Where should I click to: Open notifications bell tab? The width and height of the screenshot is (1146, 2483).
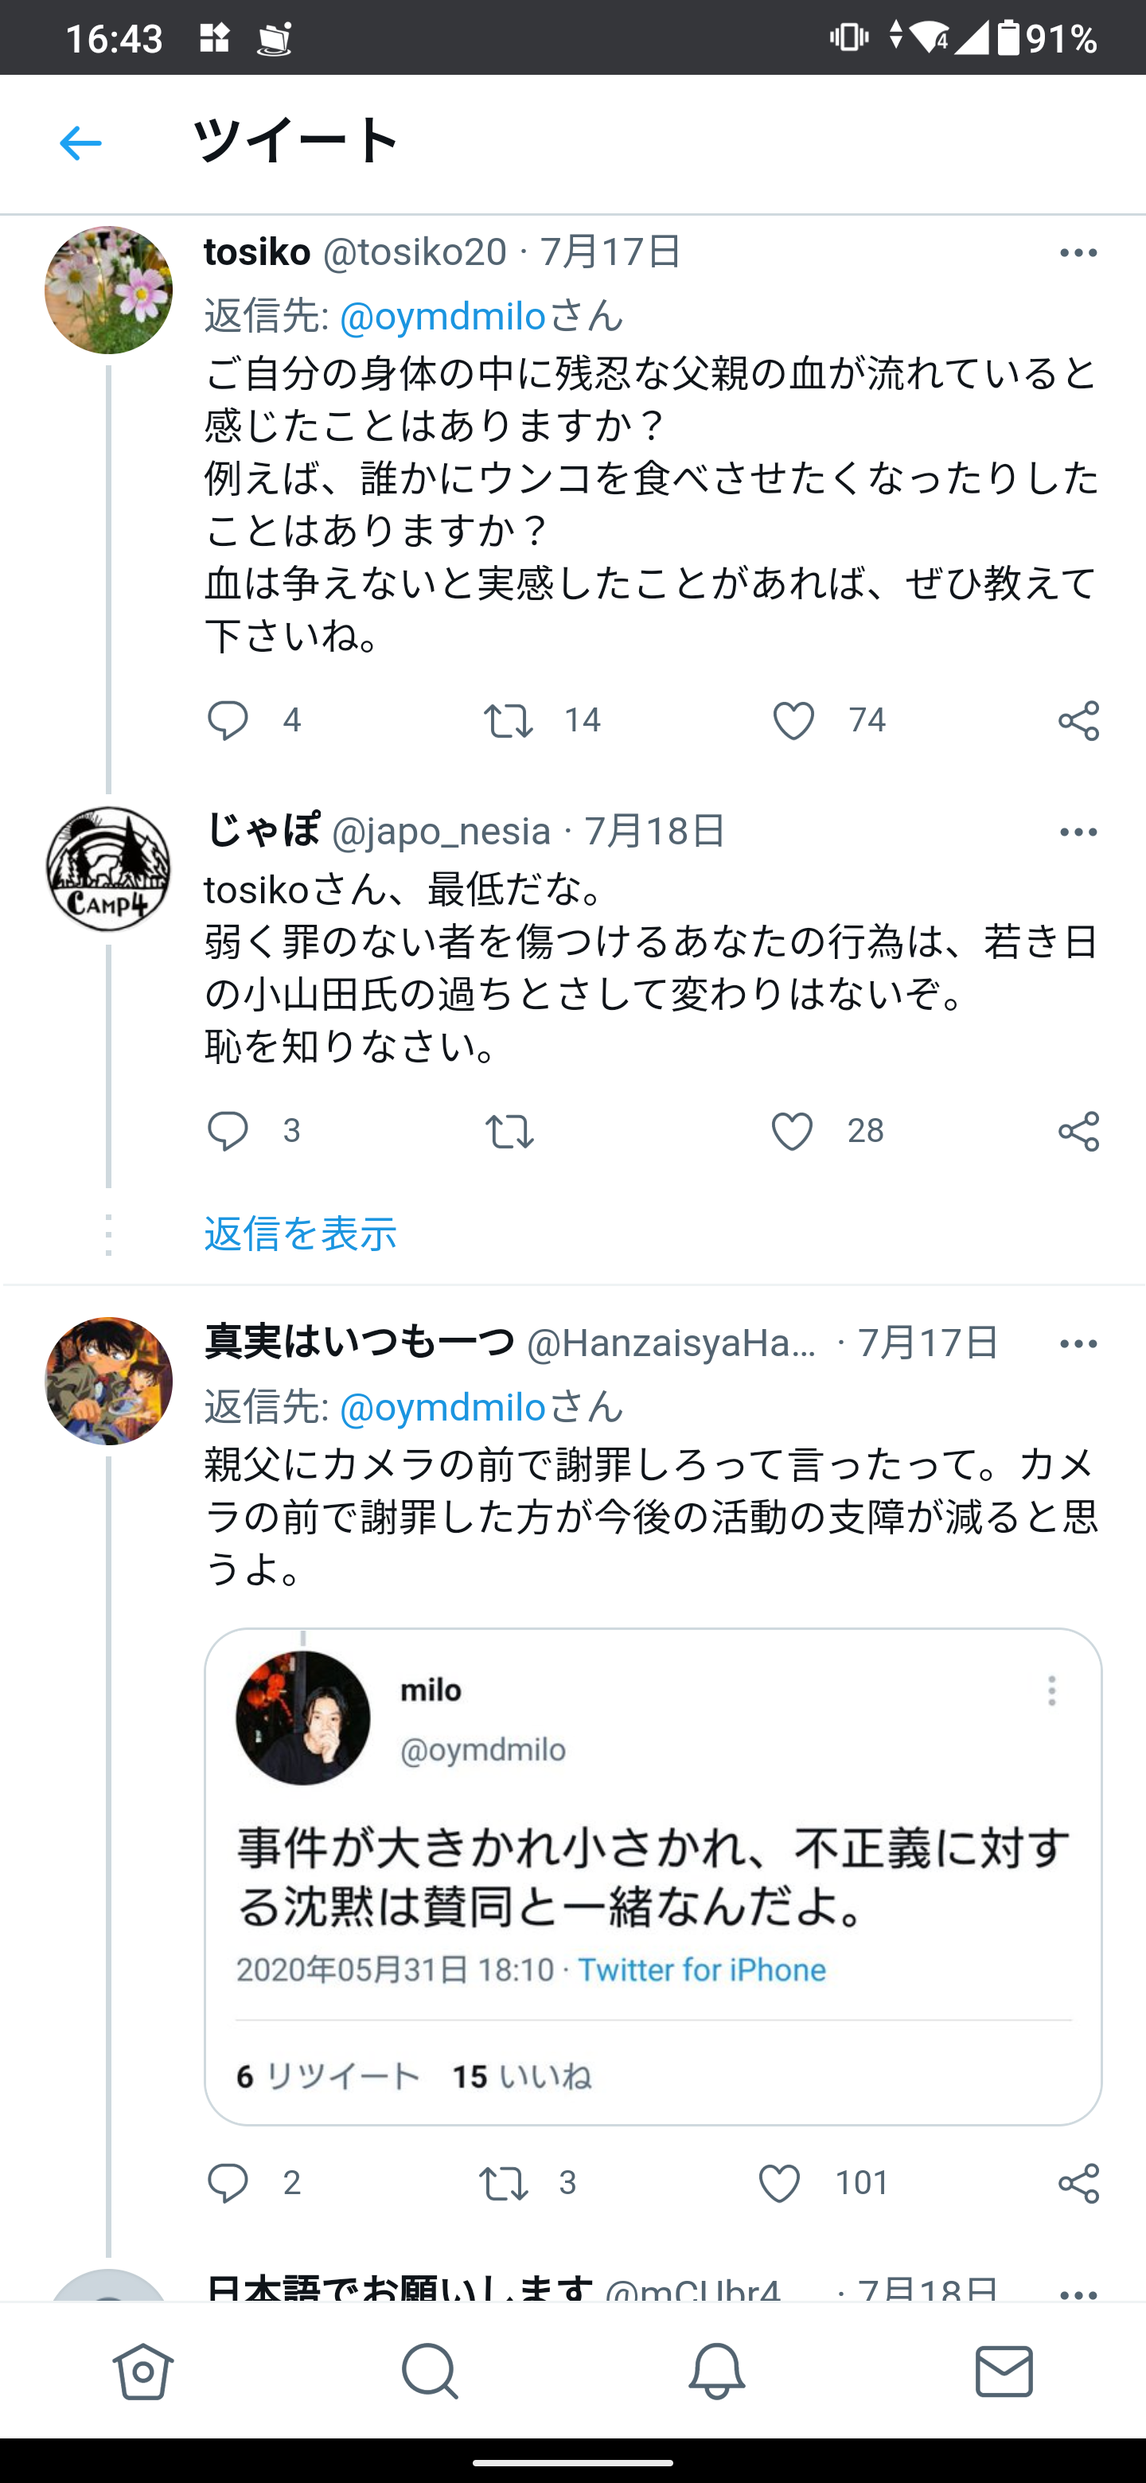click(x=716, y=2370)
